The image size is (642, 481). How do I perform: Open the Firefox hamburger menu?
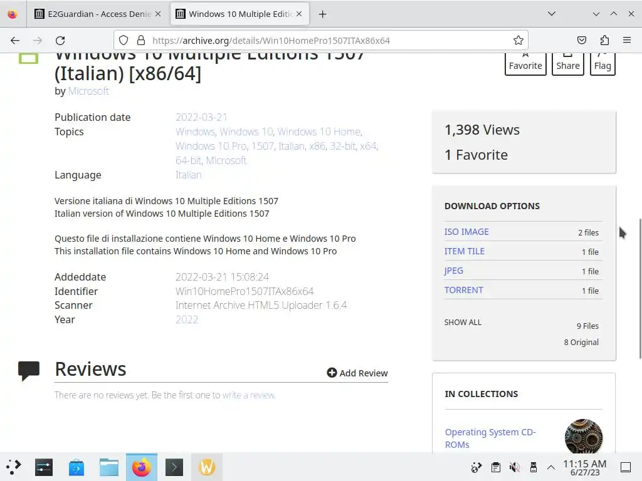coord(627,40)
